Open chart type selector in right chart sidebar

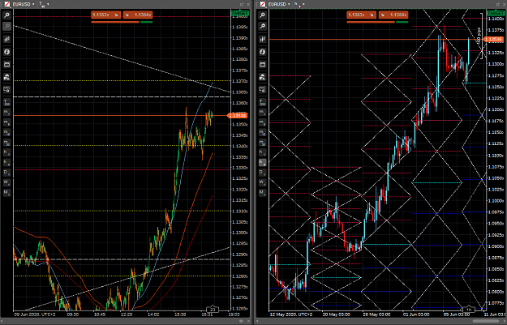[263, 39]
